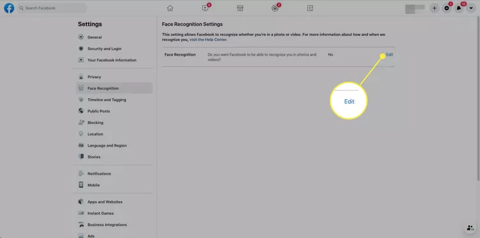Click the Stories icon

tap(81, 157)
